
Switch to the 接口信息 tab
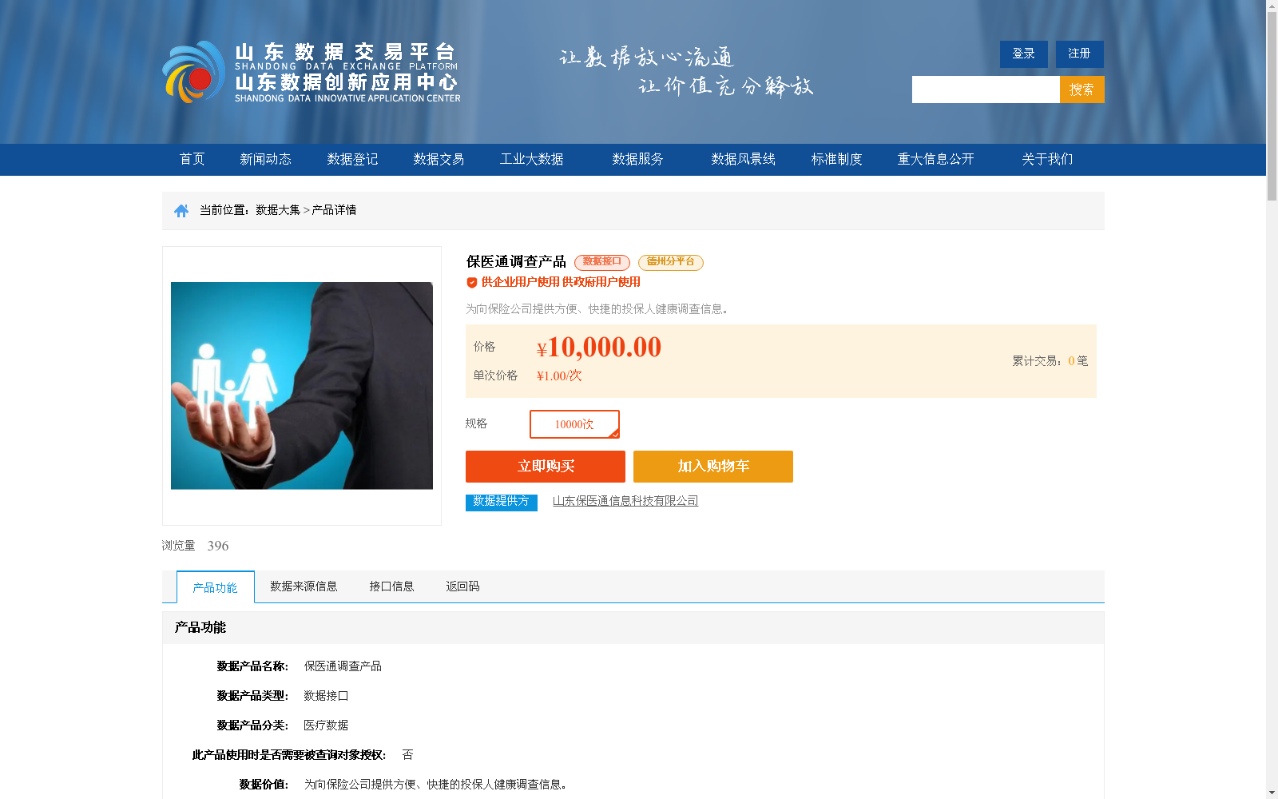tap(391, 586)
